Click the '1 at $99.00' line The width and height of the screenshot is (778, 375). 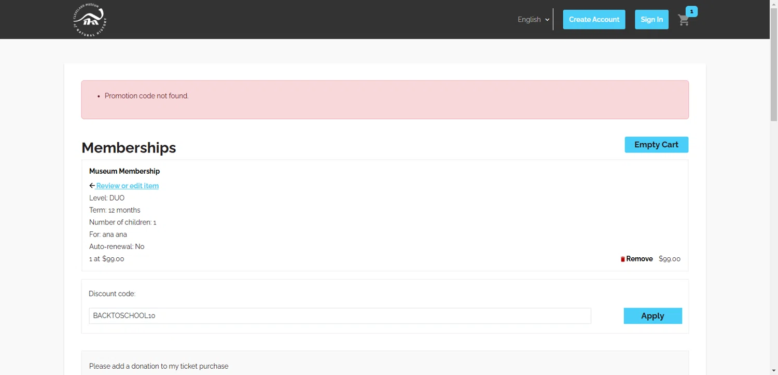(106, 259)
